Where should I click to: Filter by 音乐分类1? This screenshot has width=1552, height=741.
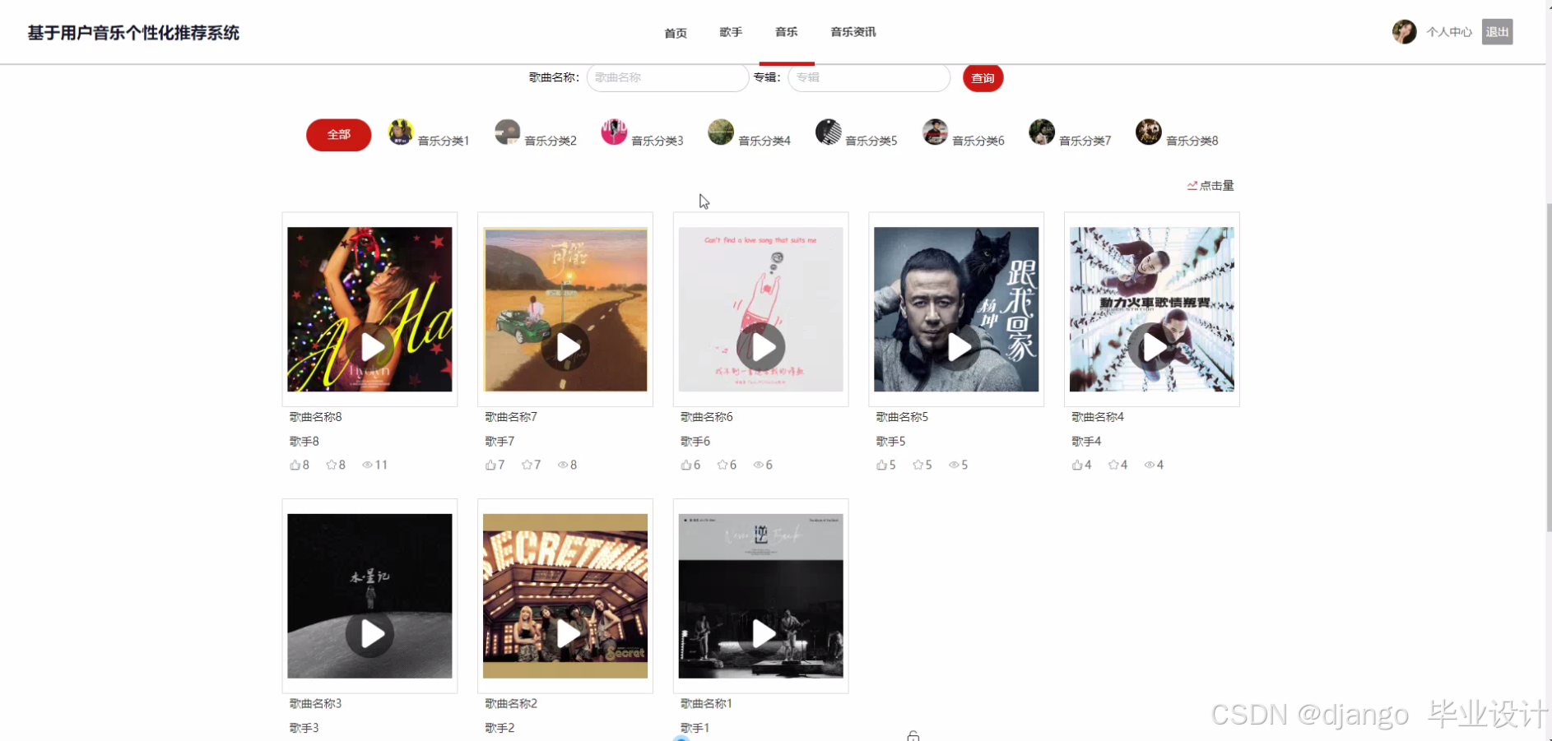point(429,133)
